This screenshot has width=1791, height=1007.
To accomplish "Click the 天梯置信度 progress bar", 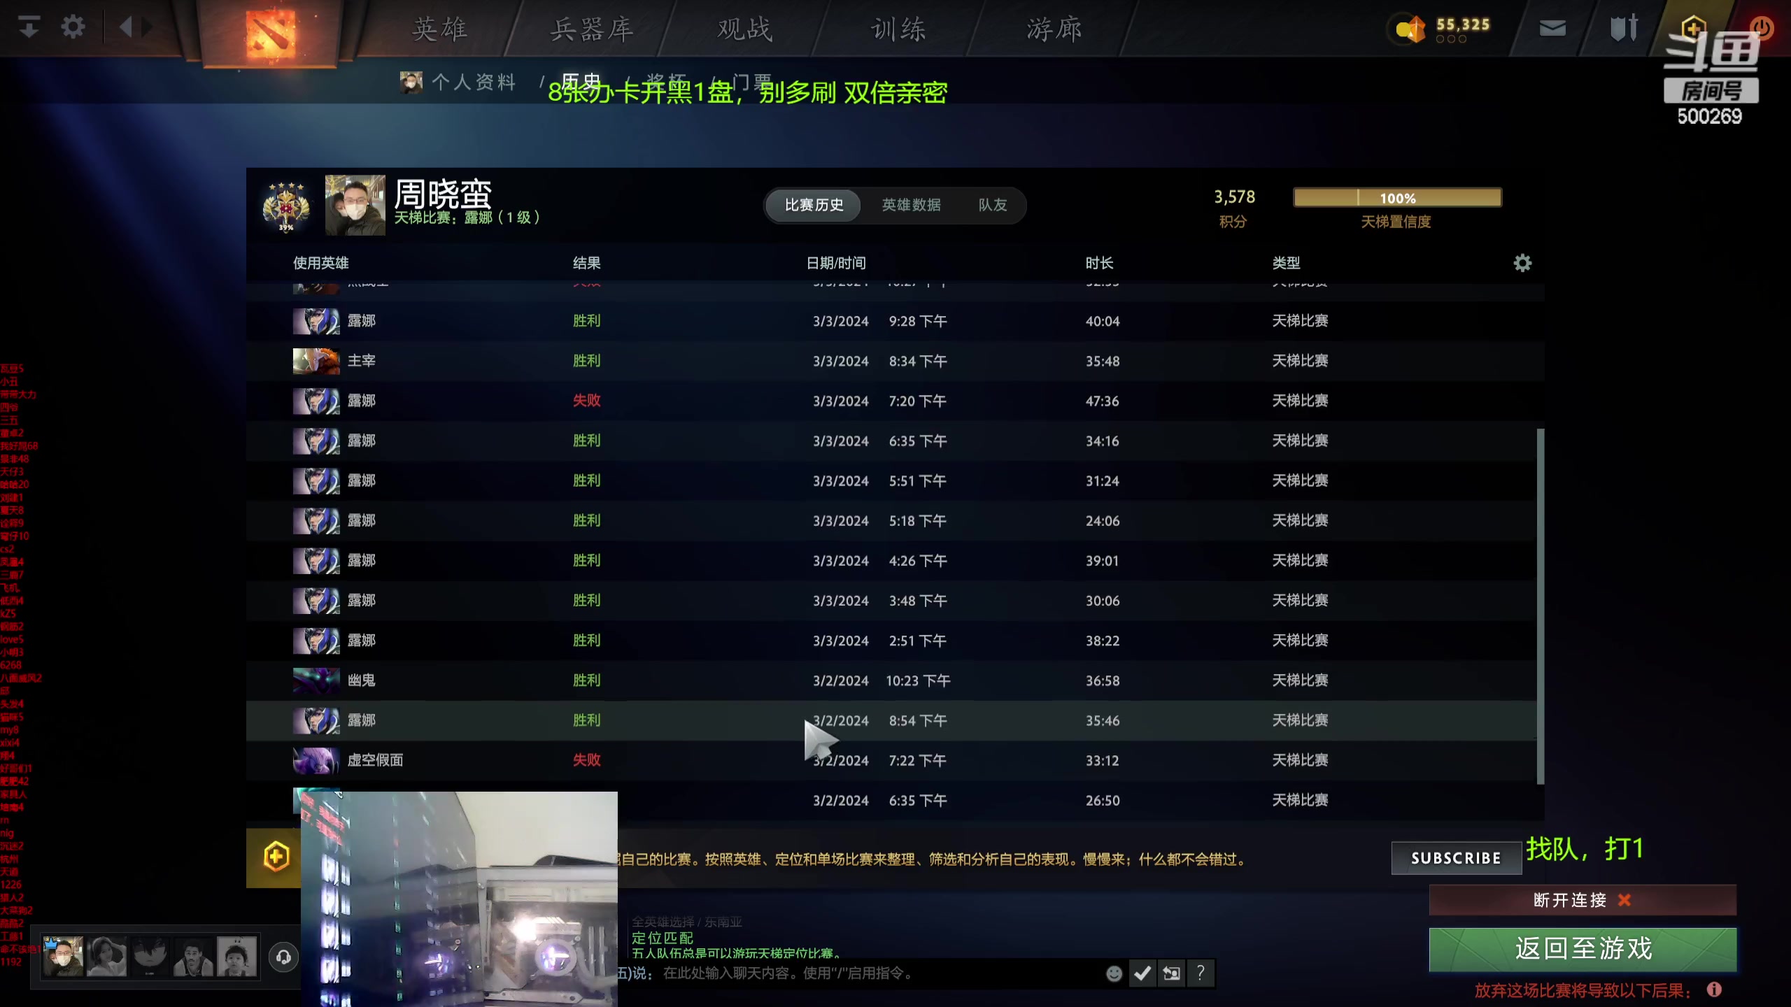I will point(1396,198).
